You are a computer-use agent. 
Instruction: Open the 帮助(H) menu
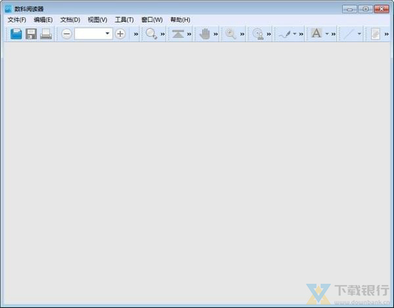coord(180,20)
